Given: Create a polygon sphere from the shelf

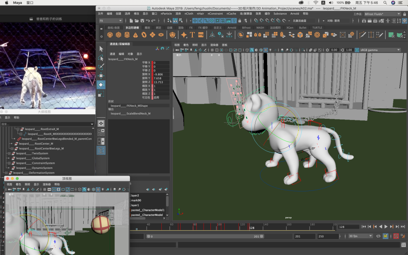Looking at the screenshot, I should pos(110,35).
